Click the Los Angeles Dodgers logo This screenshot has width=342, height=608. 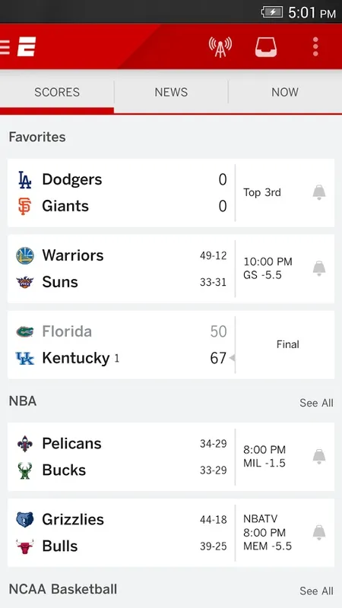25,180
